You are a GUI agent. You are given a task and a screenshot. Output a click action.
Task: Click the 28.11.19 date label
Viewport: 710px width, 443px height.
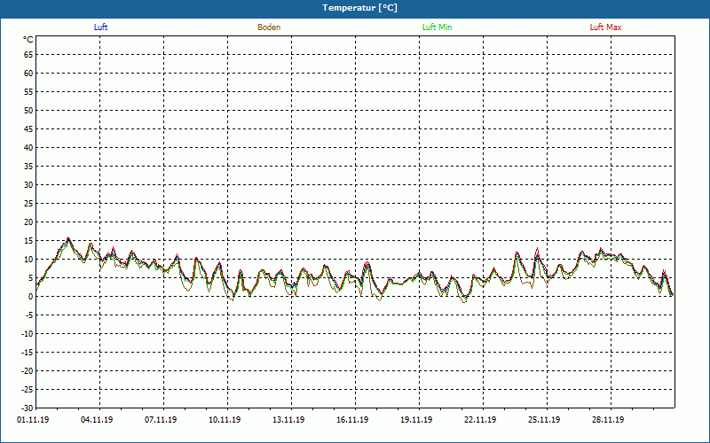(608, 420)
